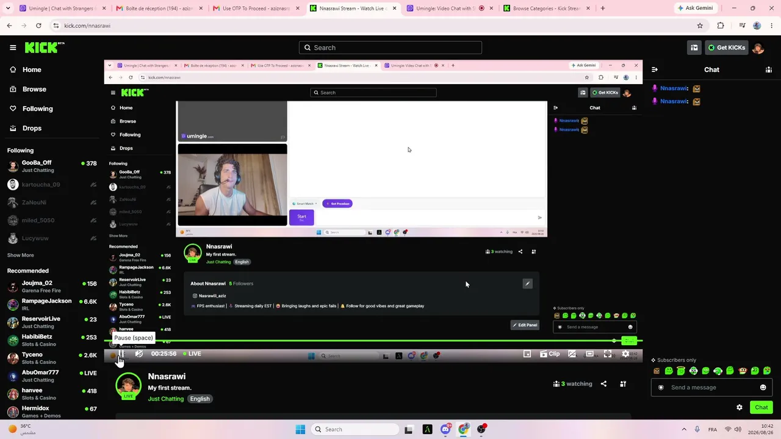This screenshot has width=781, height=439.
Task: Open a new browser tab
Action: 603,9
